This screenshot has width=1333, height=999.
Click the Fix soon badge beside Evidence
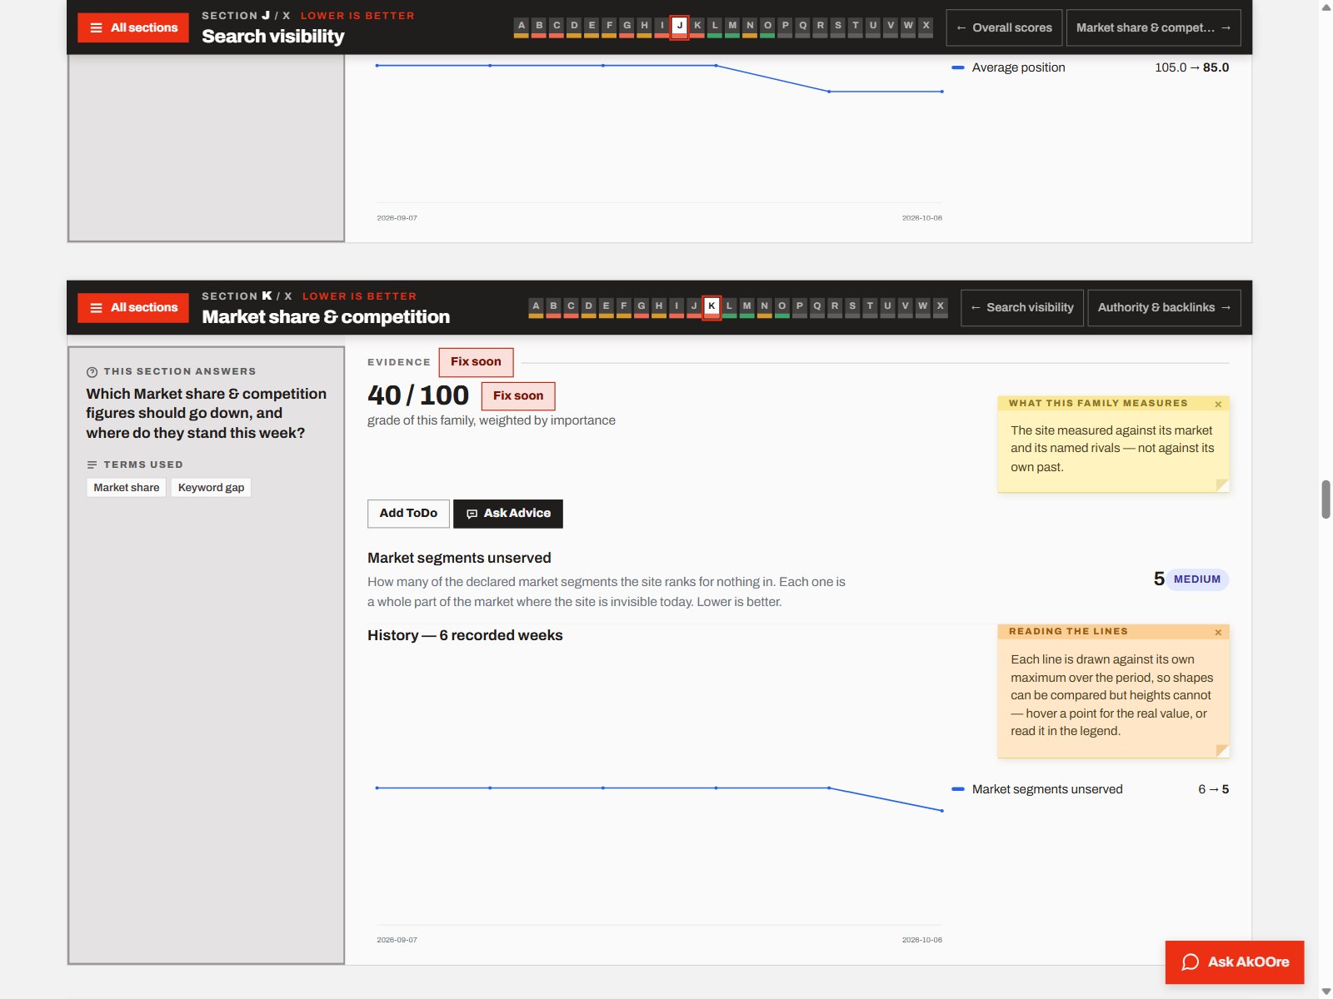[x=476, y=362]
